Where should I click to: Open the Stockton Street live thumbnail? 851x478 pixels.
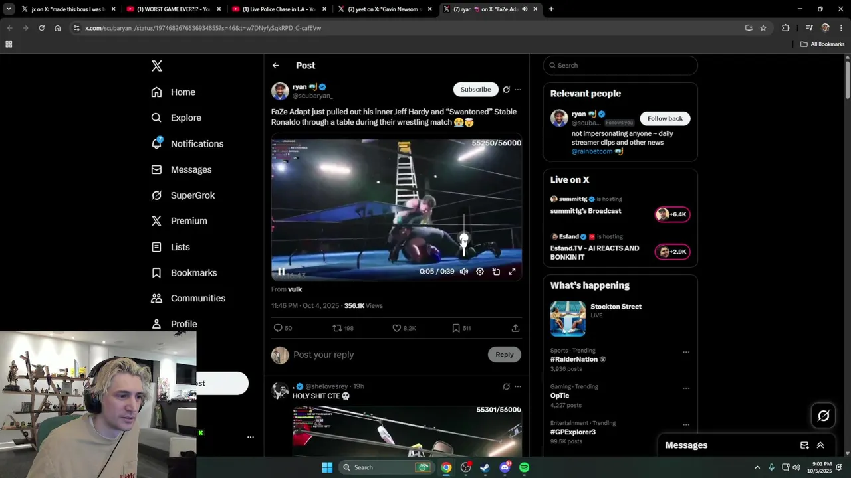tap(568, 319)
